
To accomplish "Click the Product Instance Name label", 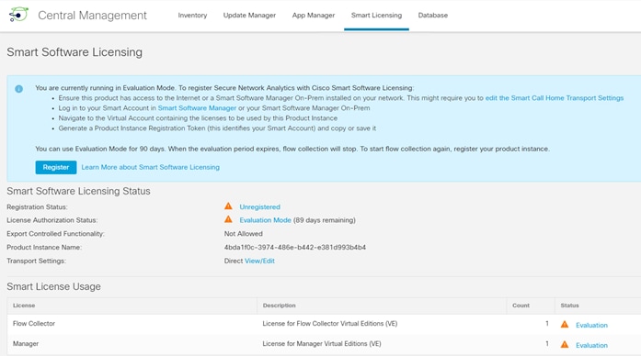I will pyautogui.click(x=44, y=247).
